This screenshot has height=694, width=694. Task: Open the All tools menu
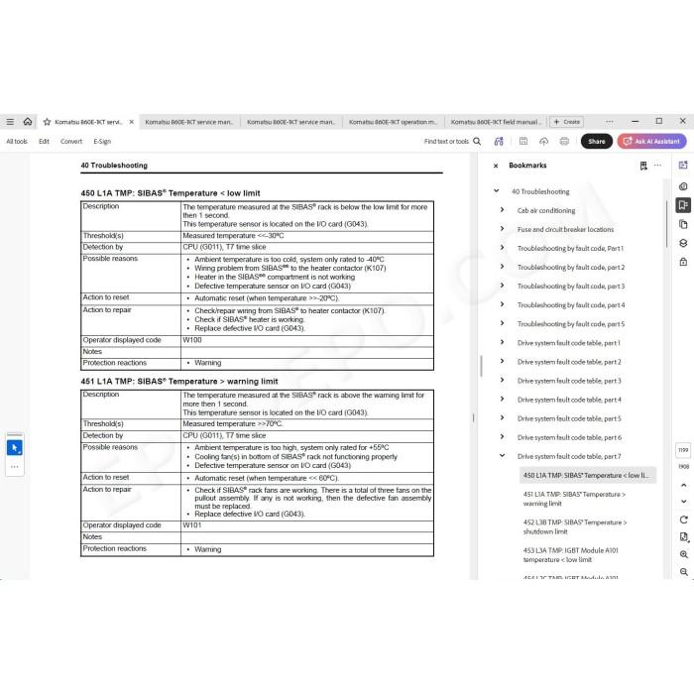pos(17,141)
